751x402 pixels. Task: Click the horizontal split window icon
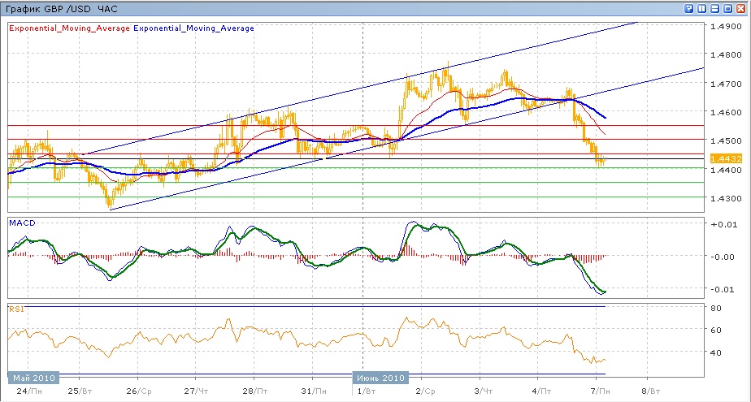(715, 9)
